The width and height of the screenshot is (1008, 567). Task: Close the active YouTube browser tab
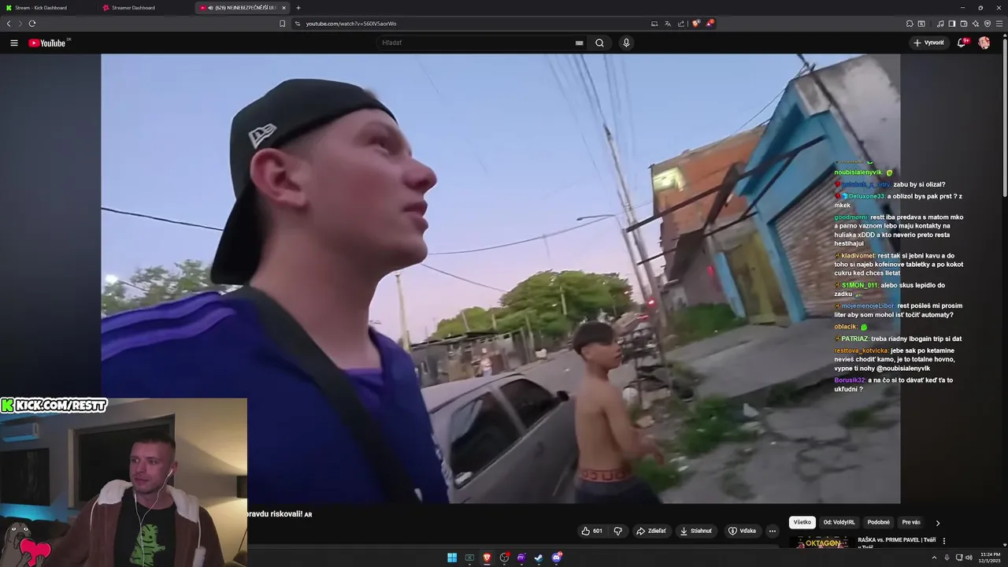[284, 8]
